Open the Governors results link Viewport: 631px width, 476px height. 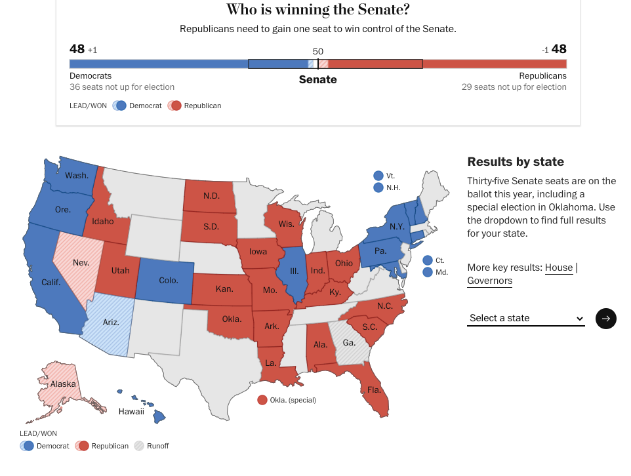[489, 281]
